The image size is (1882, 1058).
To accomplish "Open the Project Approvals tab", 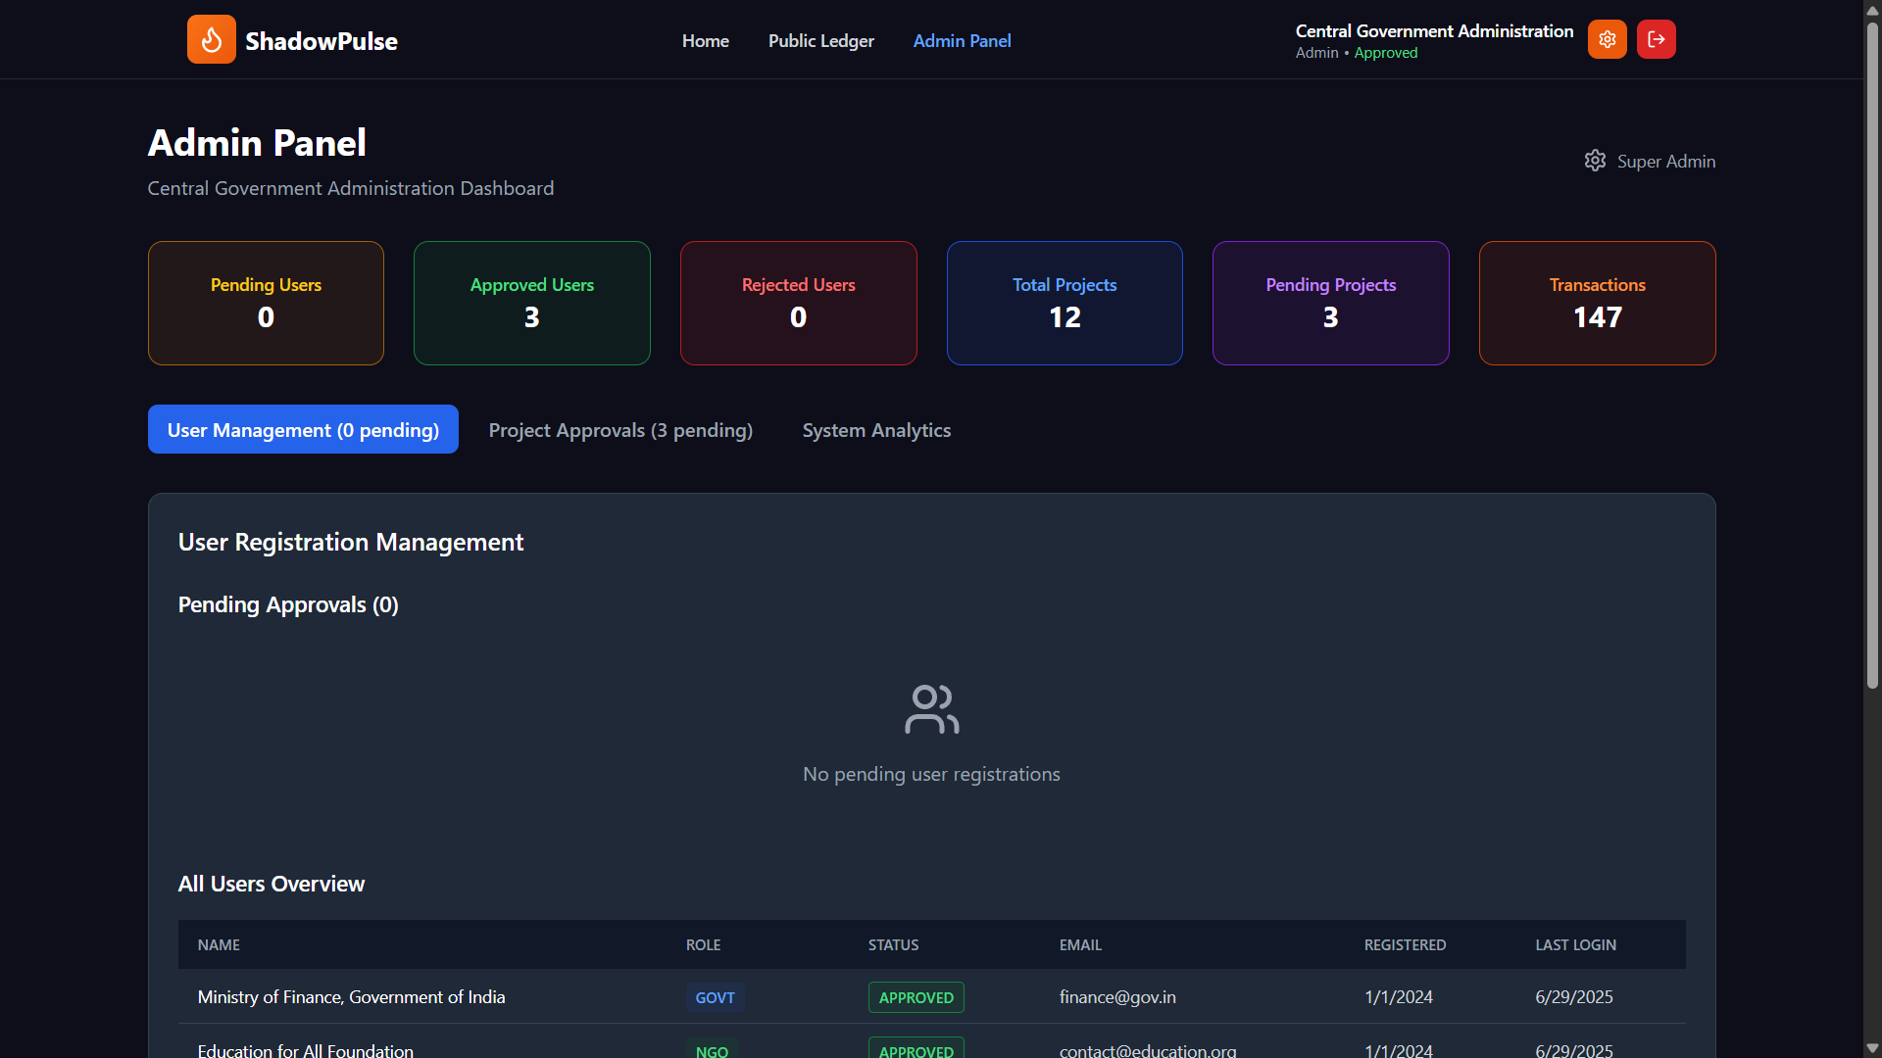I will point(620,430).
